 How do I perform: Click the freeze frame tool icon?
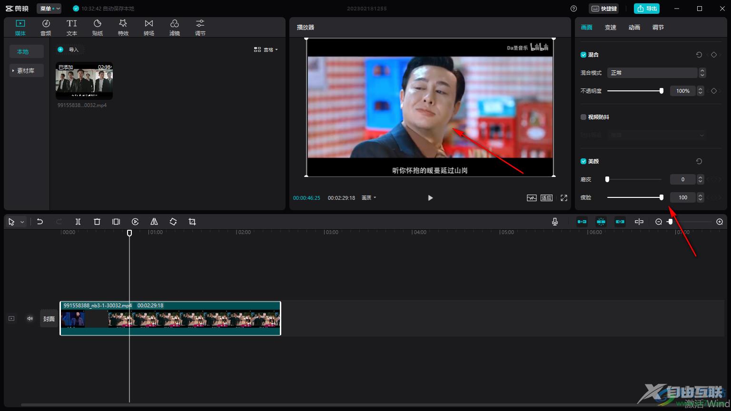[116, 222]
